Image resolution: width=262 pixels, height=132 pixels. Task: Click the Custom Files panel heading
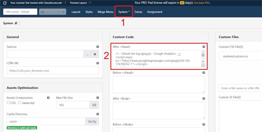point(229,37)
